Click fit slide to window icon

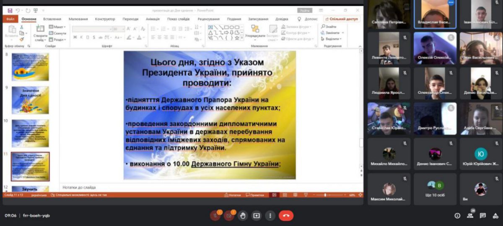pyautogui.click(x=360, y=195)
